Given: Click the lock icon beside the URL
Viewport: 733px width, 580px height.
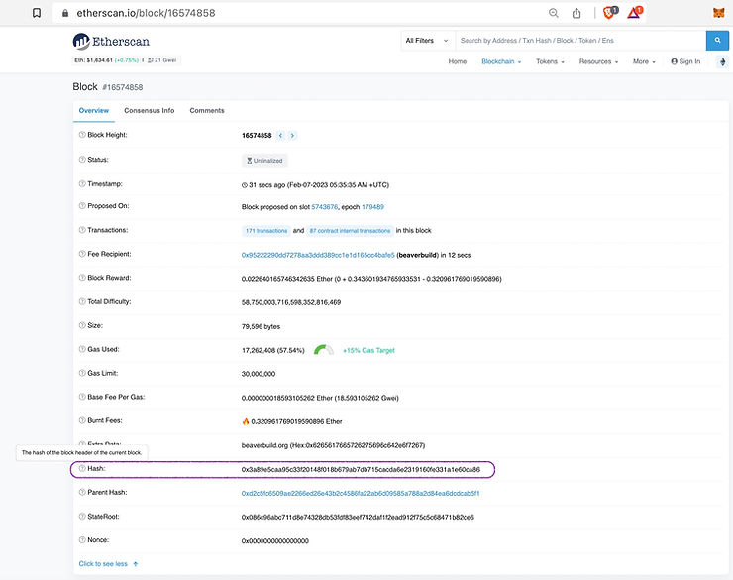Looking at the screenshot, I should pyautogui.click(x=65, y=13).
